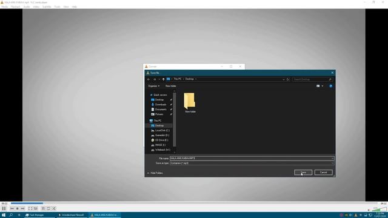
Task: Expand the File name dropdown arrow
Action: [332, 159]
